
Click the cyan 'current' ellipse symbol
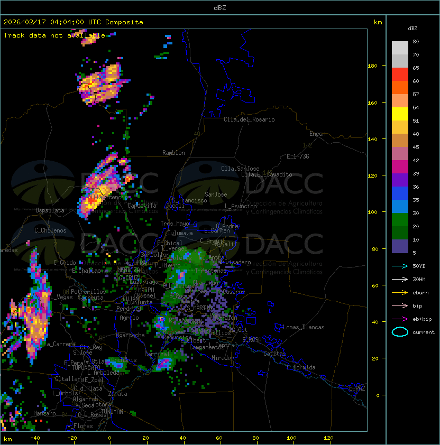tap(400, 332)
